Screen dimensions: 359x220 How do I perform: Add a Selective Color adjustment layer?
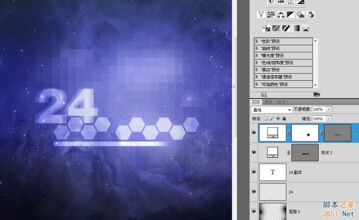[306, 28]
